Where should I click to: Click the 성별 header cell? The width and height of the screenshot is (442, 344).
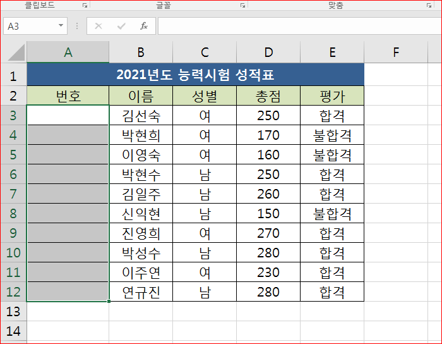(x=205, y=95)
